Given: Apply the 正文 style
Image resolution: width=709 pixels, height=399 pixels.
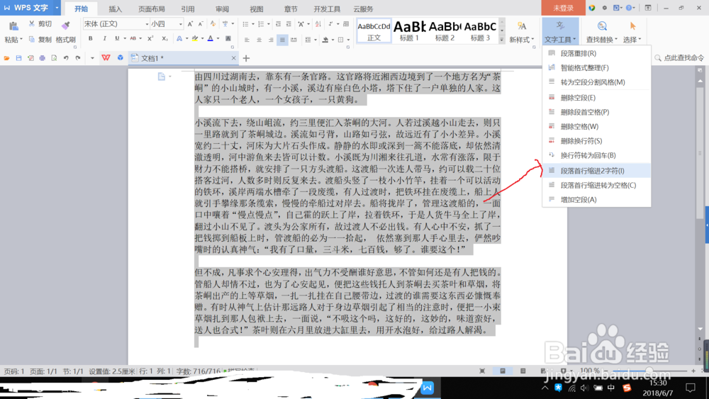Looking at the screenshot, I should pos(374,30).
